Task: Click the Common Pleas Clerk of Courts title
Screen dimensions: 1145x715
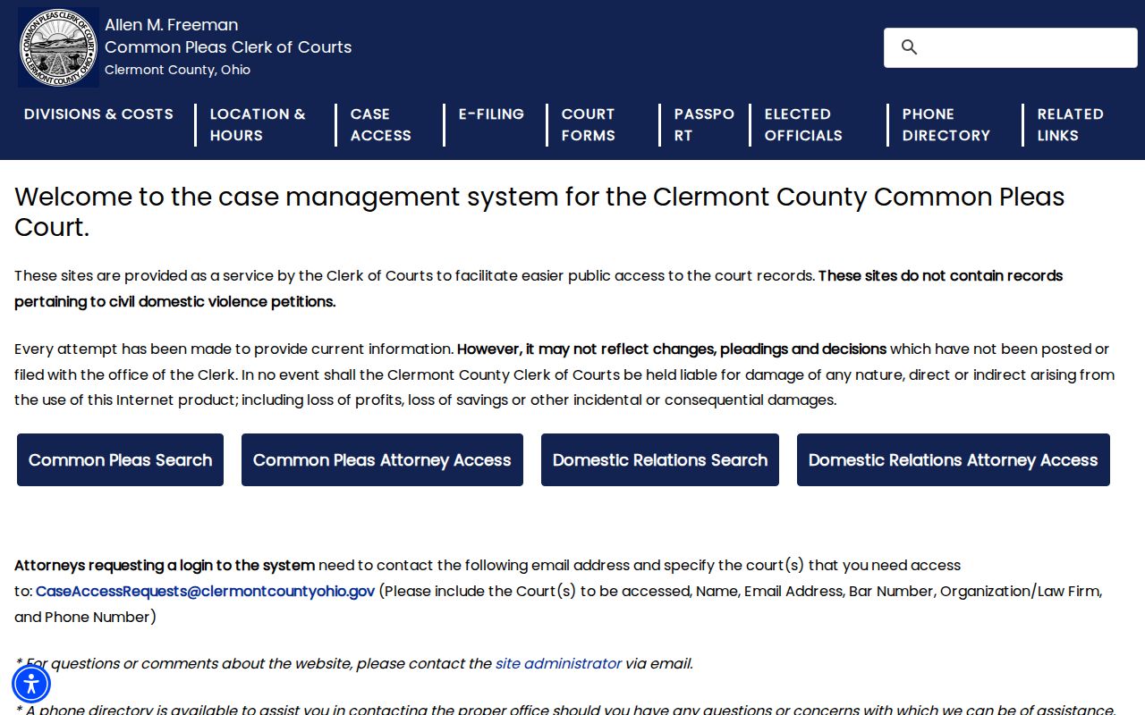Action: coord(228,47)
